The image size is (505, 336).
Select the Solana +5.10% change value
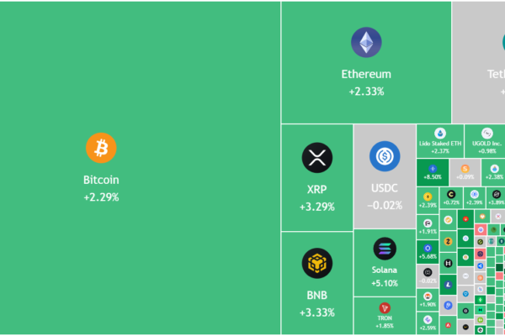385,284
